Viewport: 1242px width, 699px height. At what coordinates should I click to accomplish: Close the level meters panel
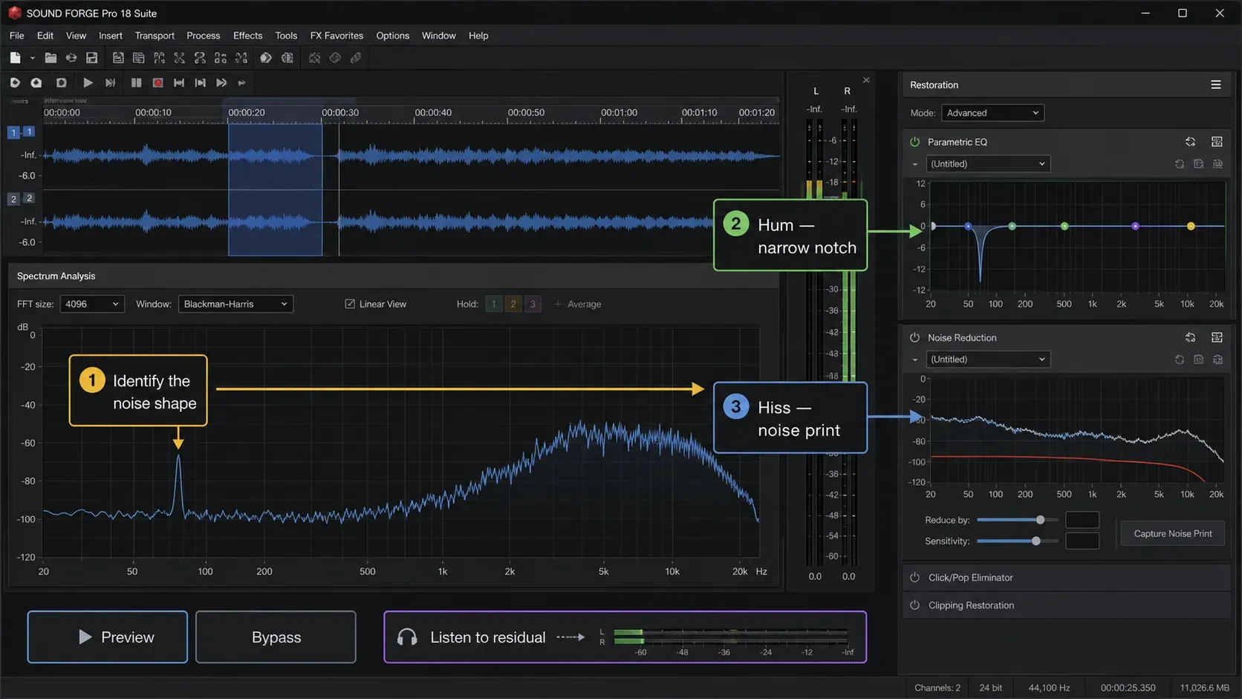[x=866, y=79]
